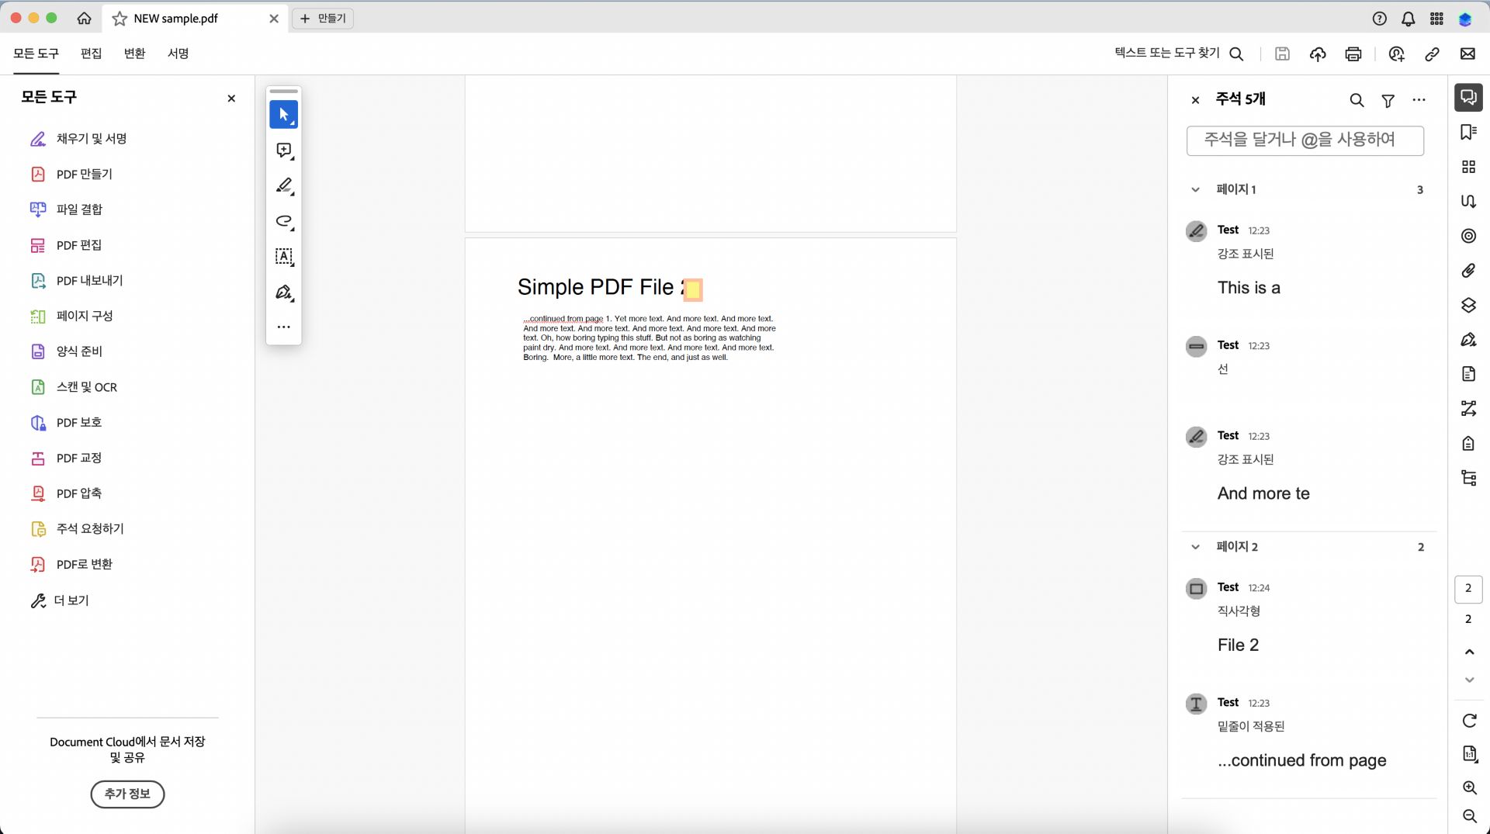This screenshot has width=1490, height=834.
Task: Go to the previous page
Action: point(1469,652)
